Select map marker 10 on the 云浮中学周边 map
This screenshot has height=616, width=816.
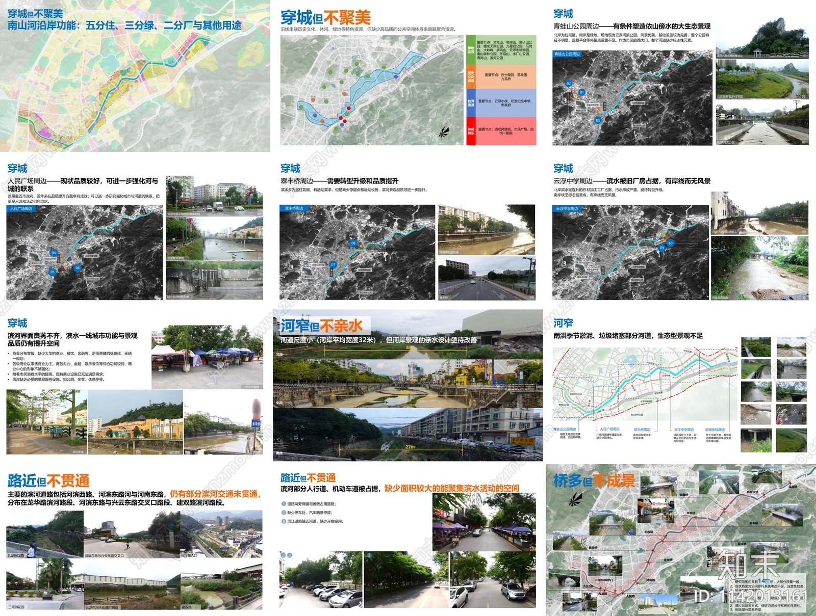tap(671, 243)
